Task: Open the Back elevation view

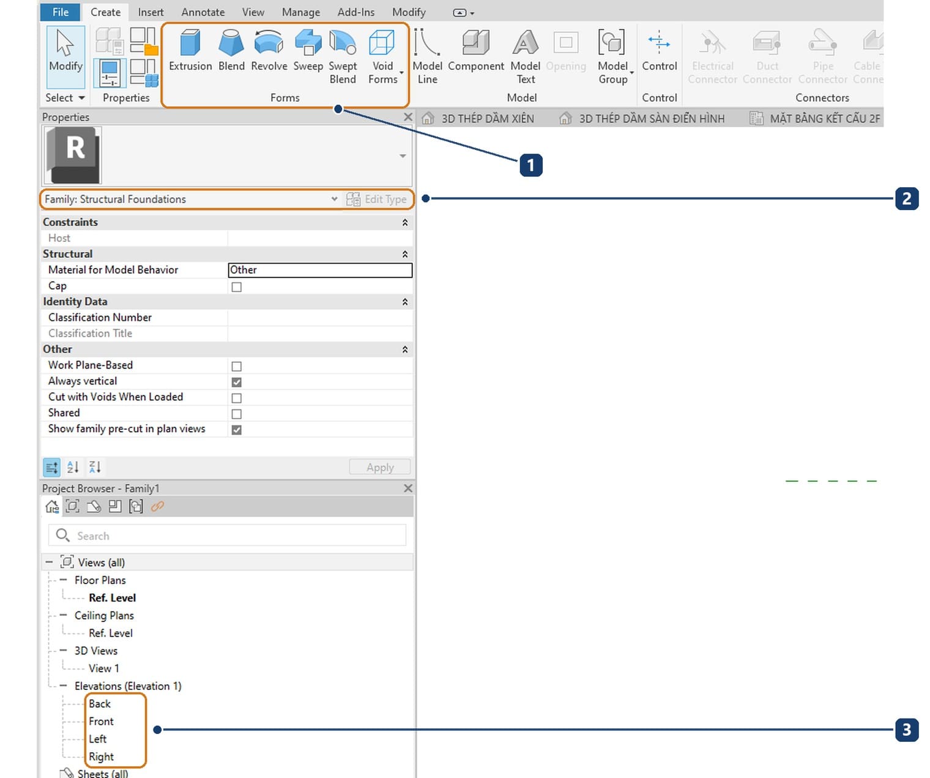Action: click(100, 704)
